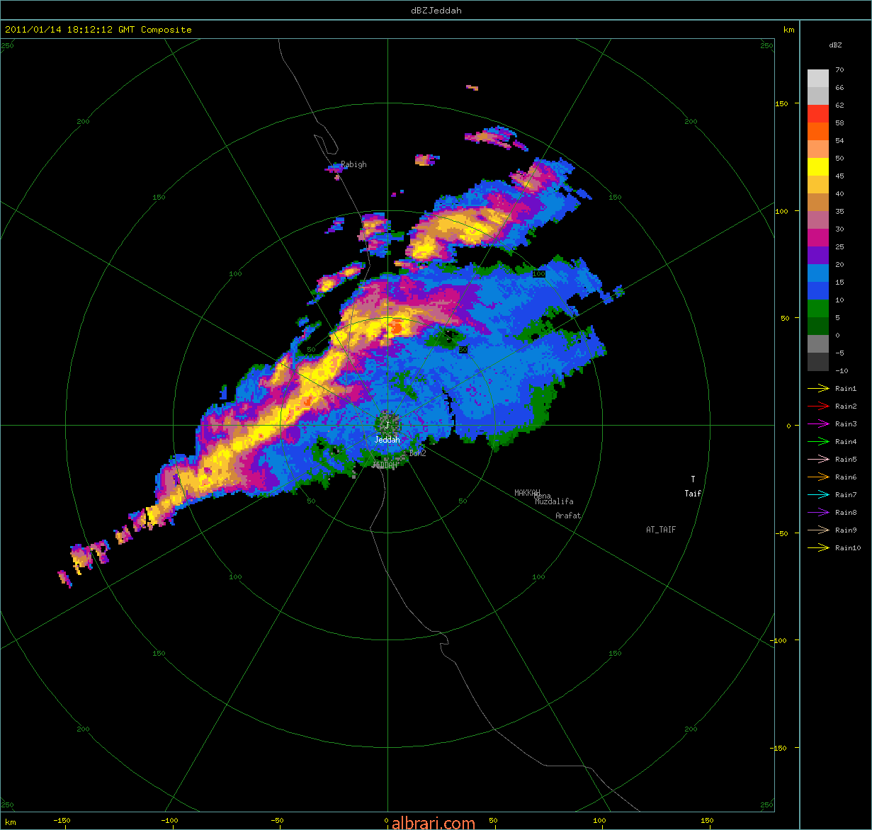Click the 2011/01/14 18:12:12 GMT Composite timestamp

click(98, 29)
